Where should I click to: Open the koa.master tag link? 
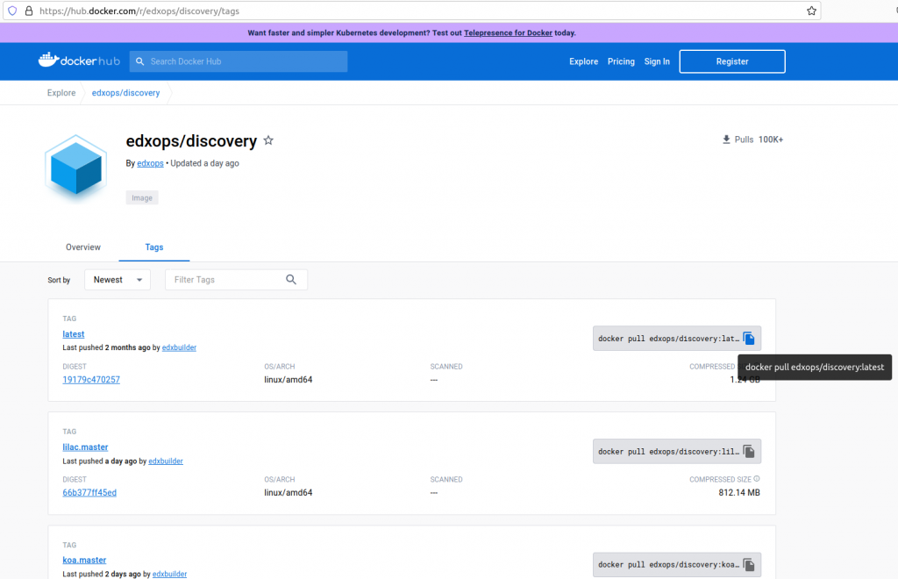coord(84,560)
